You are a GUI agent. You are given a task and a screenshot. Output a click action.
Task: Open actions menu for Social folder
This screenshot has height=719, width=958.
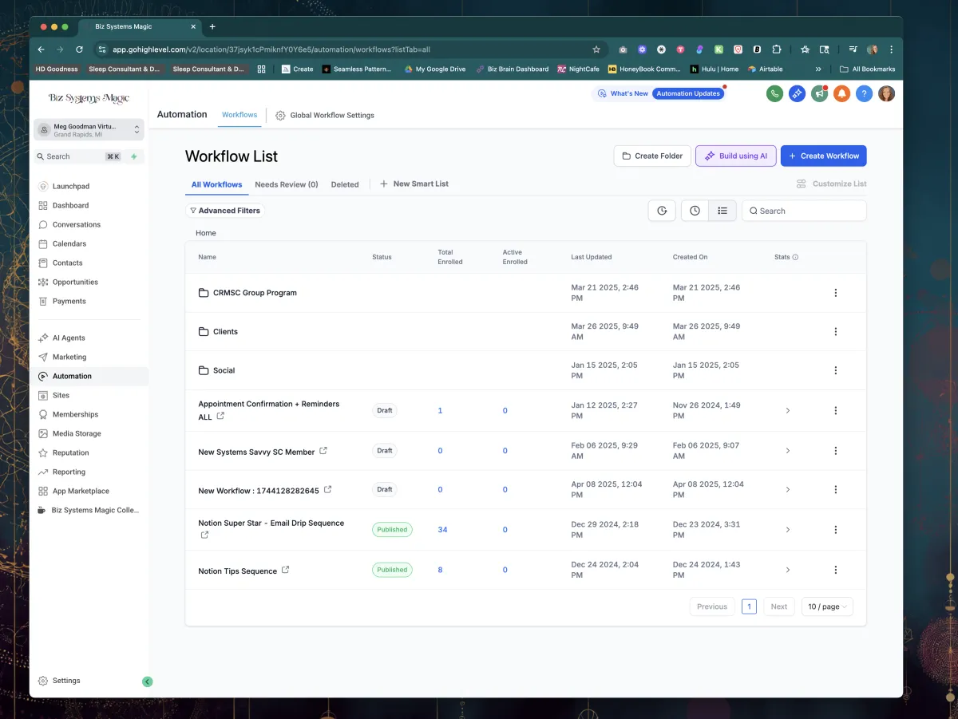(x=836, y=370)
